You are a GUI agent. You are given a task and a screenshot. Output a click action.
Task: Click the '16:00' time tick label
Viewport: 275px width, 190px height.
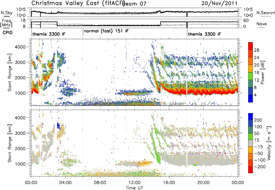(169, 183)
